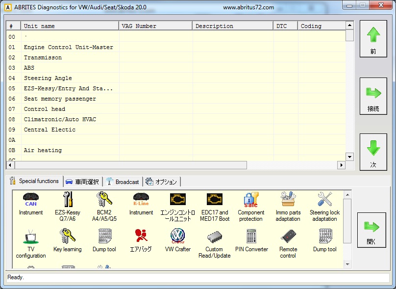
Task: Open EDC17 and MED17 Boot
Action: 215,207
